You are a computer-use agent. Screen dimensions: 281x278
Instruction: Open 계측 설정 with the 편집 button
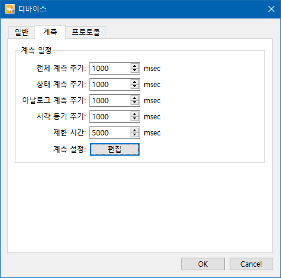(115, 149)
